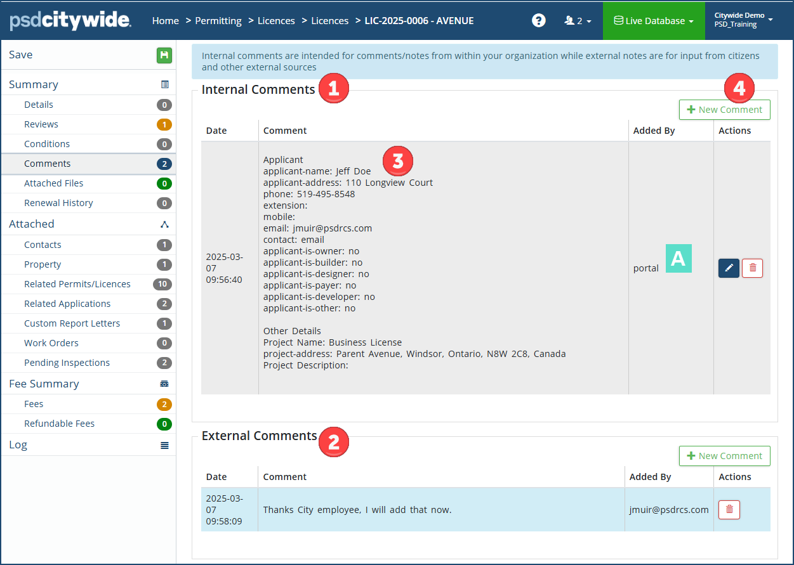Screen dimensions: 794x565
Task: Open the Citywide Demo account menu
Action: 743,20
